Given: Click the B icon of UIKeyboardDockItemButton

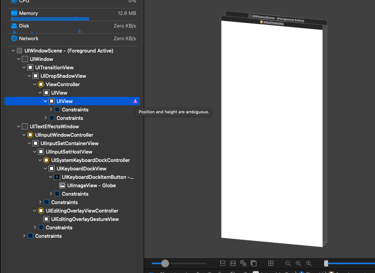Looking at the screenshot, I should click(x=57, y=177).
